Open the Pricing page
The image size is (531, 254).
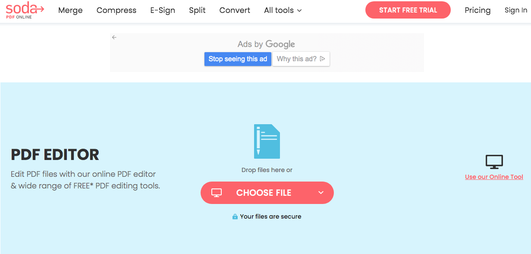coord(478,10)
